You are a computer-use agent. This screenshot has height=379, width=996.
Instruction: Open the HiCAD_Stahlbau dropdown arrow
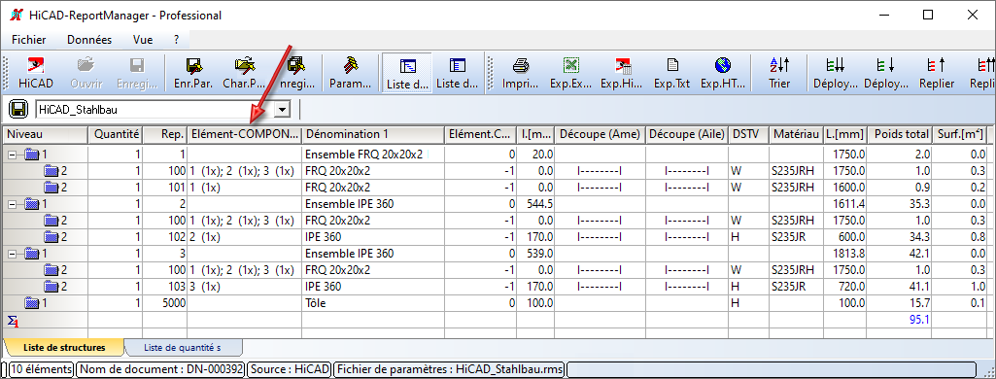(281, 110)
